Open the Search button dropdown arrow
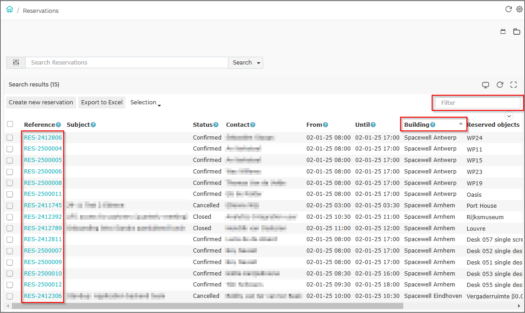This screenshot has height=313, width=525. 259,63
